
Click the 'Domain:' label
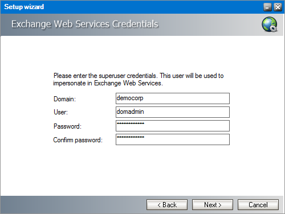click(x=64, y=99)
